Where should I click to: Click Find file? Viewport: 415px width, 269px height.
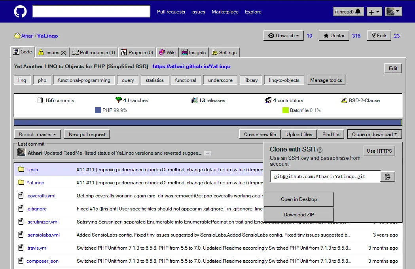tap(331, 134)
